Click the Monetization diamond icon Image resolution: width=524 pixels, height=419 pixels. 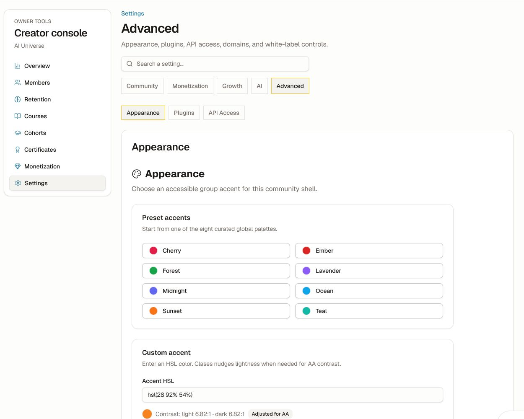(18, 166)
